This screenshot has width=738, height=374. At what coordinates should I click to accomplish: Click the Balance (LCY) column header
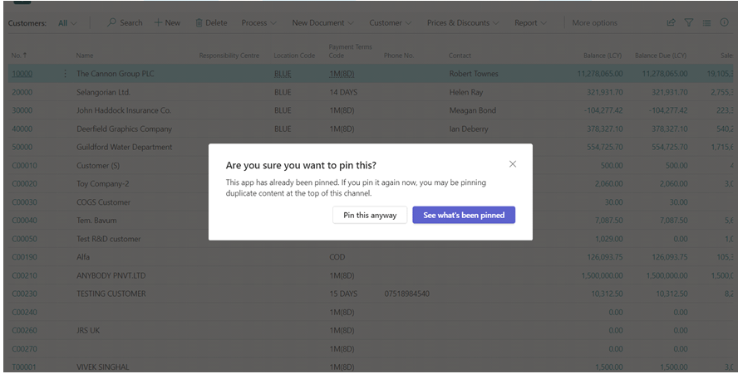603,56
